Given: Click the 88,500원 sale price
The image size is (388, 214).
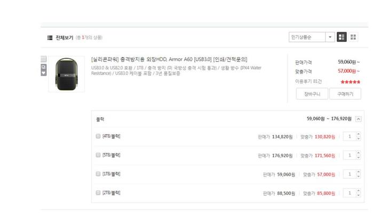Looking at the screenshot, I should pyautogui.click(x=286, y=193).
